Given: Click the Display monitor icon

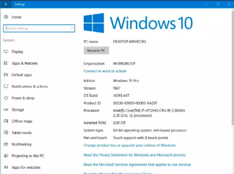Looking at the screenshot, I should [6, 52].
